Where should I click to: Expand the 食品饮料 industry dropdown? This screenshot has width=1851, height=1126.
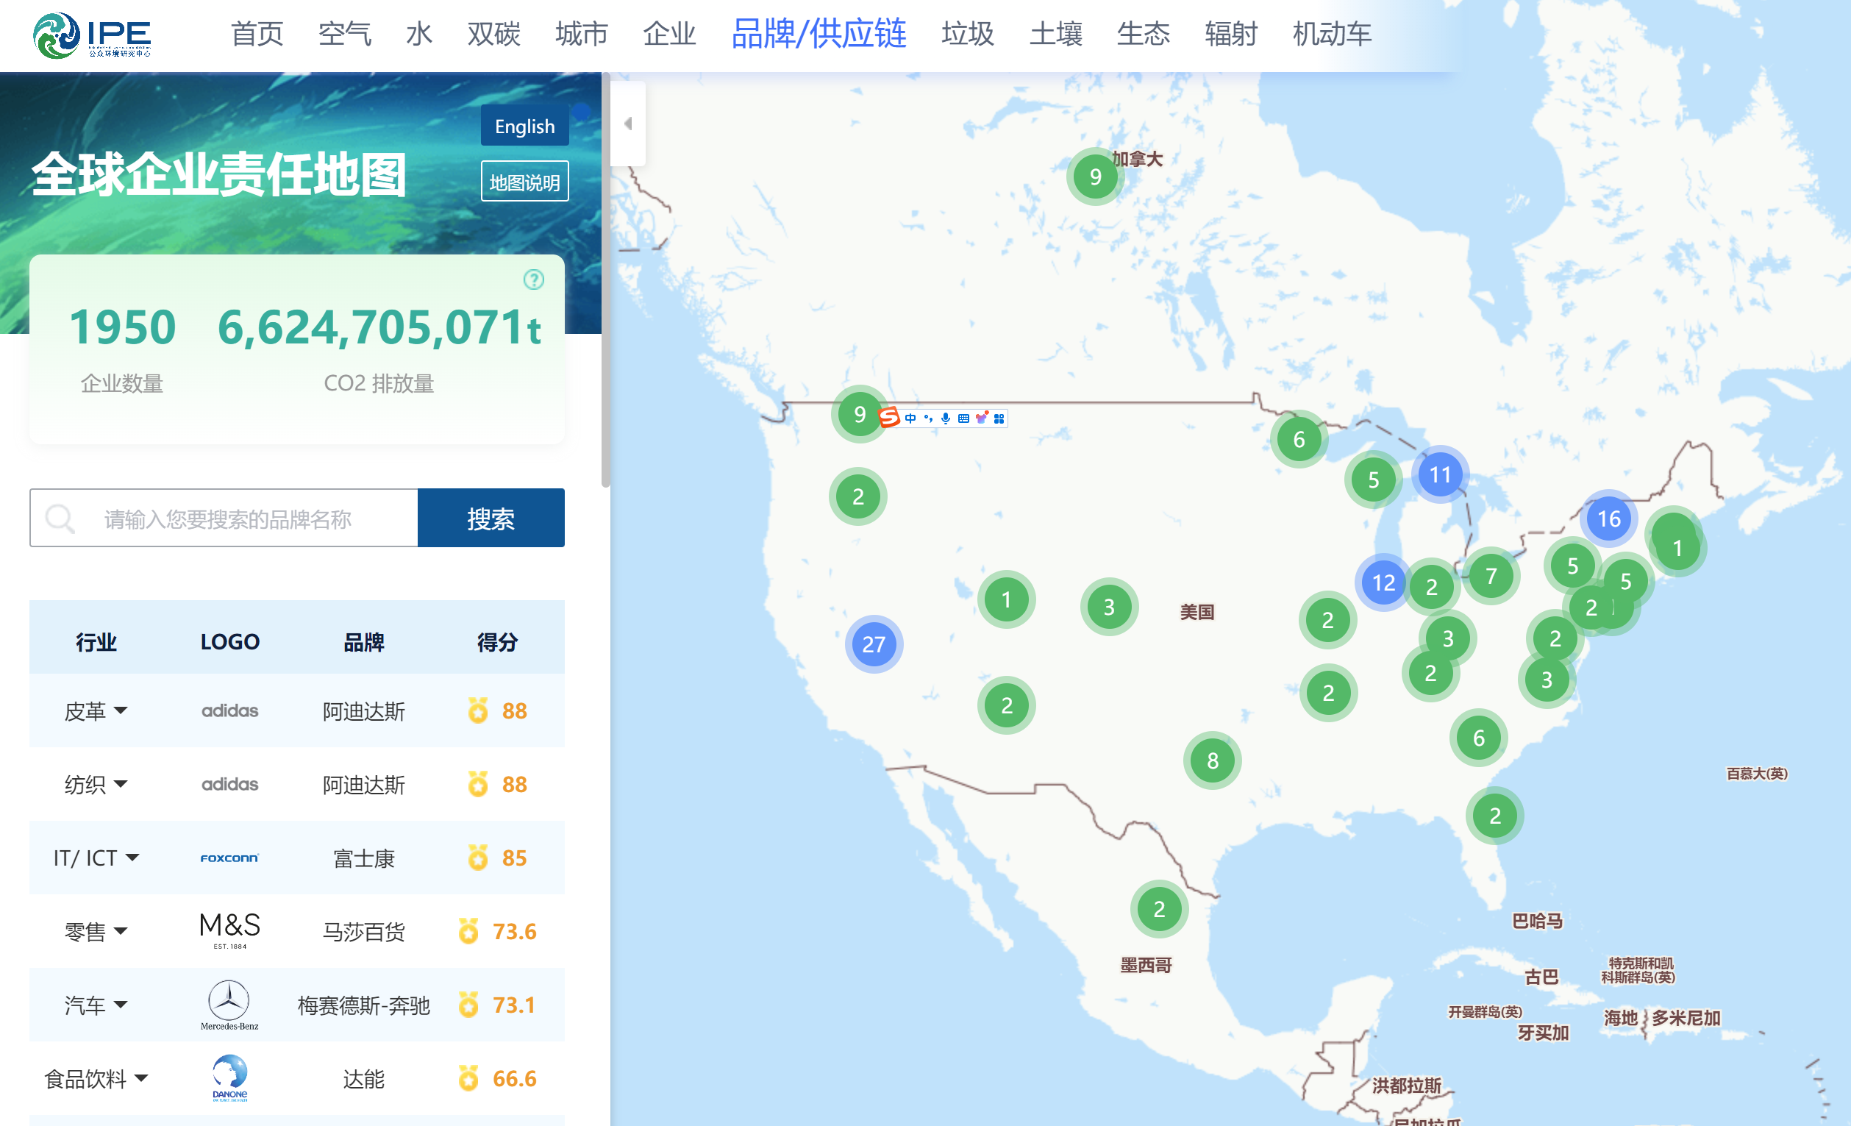140,1078
